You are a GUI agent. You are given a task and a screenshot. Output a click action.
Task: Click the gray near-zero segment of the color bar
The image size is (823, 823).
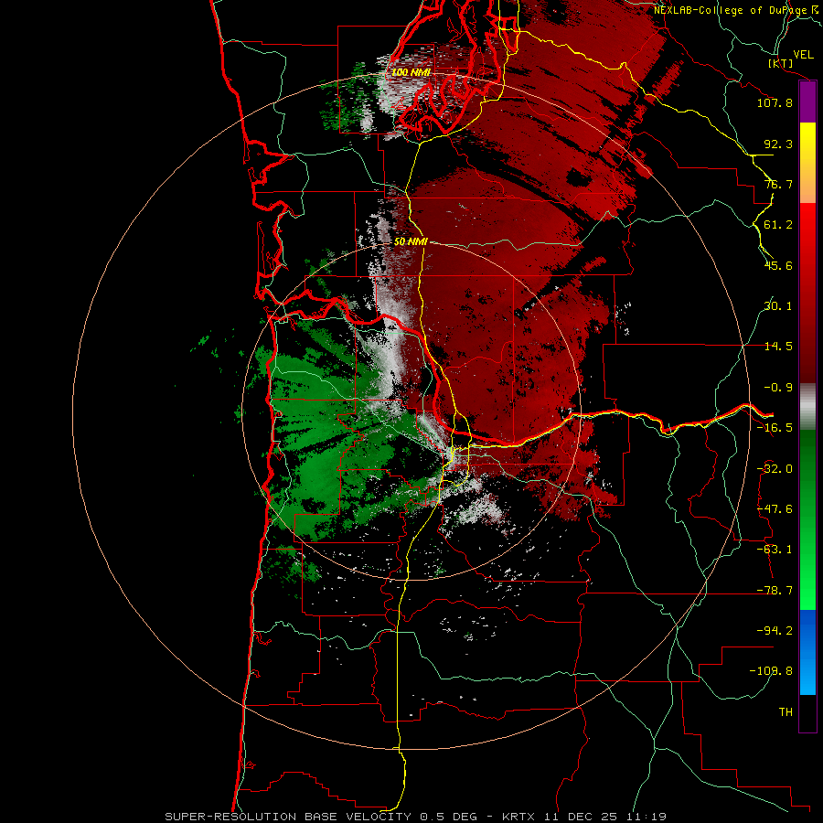807,407
